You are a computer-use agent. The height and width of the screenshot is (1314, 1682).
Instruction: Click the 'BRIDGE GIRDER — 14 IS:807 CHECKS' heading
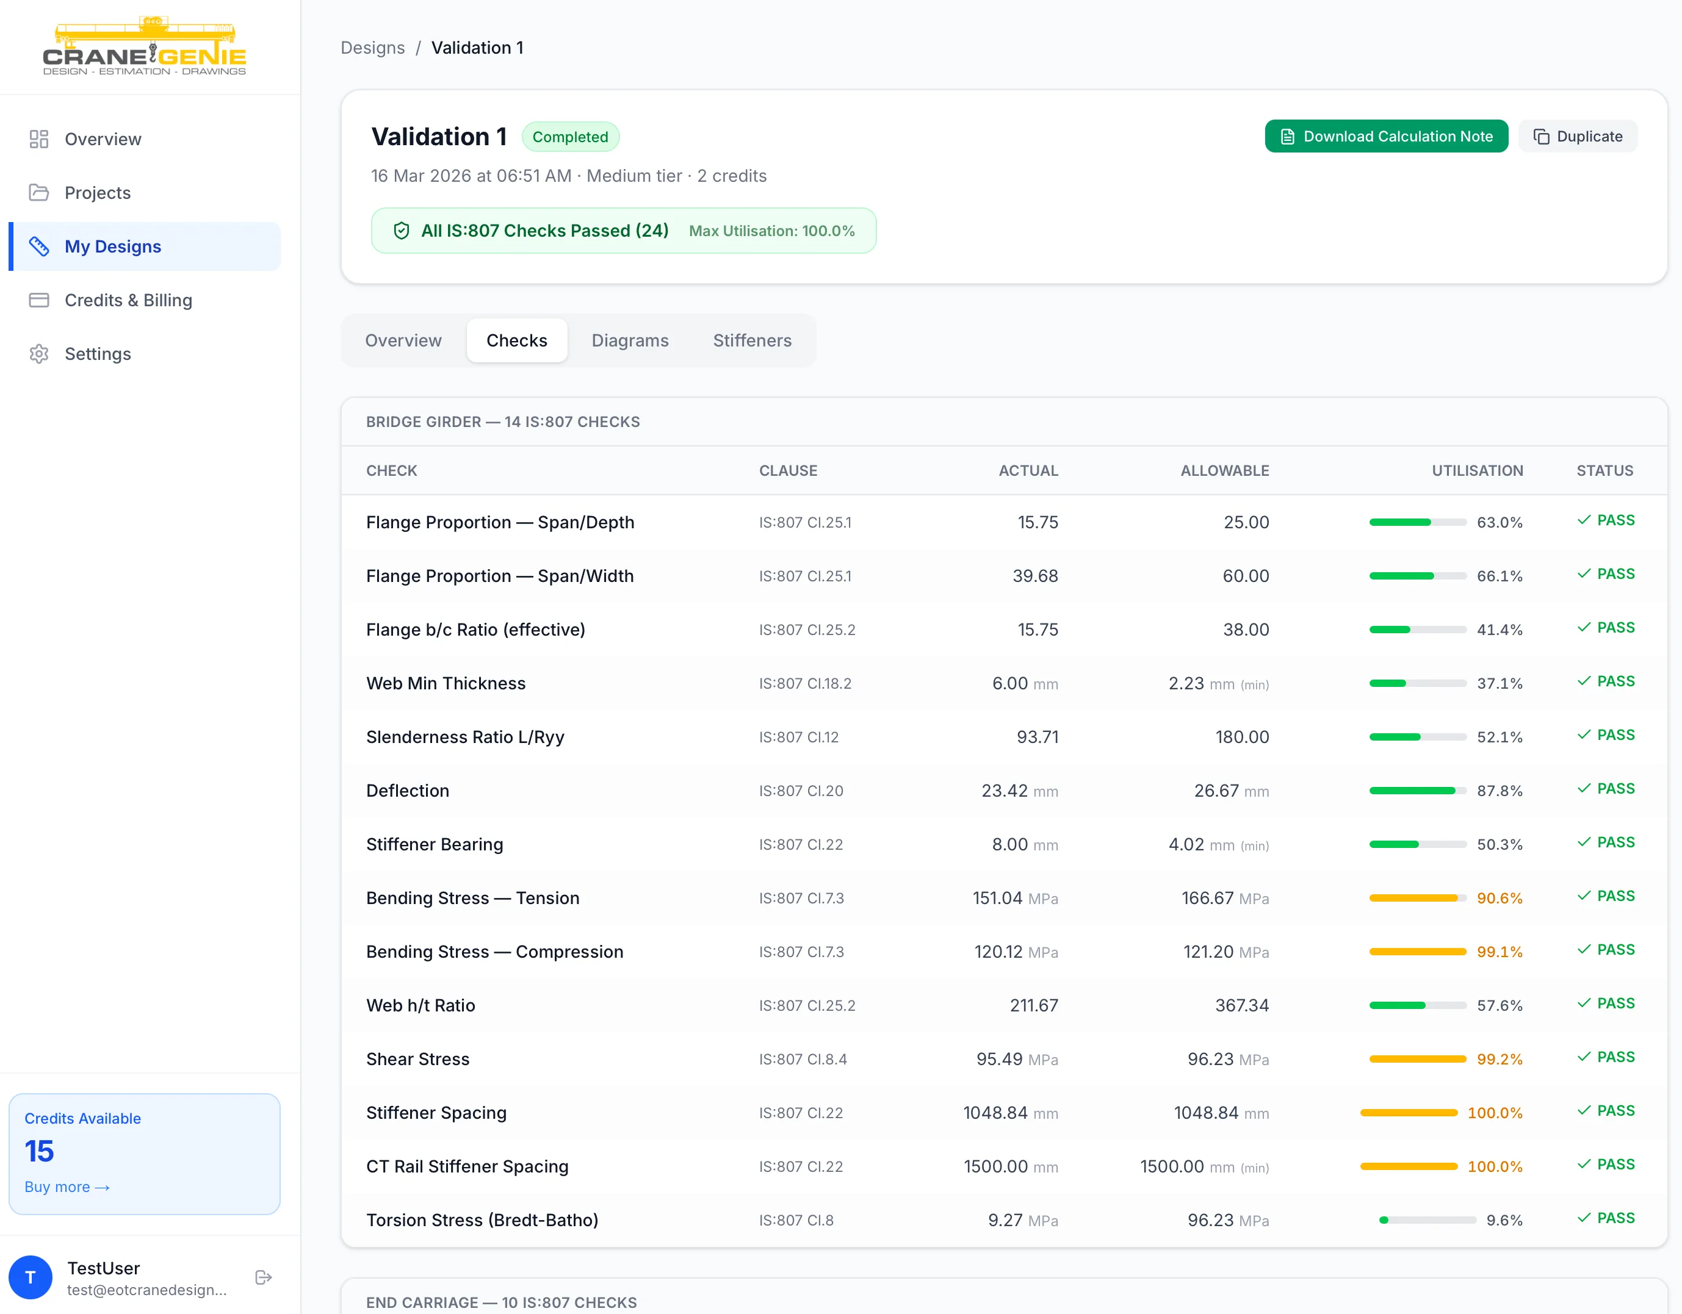pyautogui.click(x=503, y=422)
